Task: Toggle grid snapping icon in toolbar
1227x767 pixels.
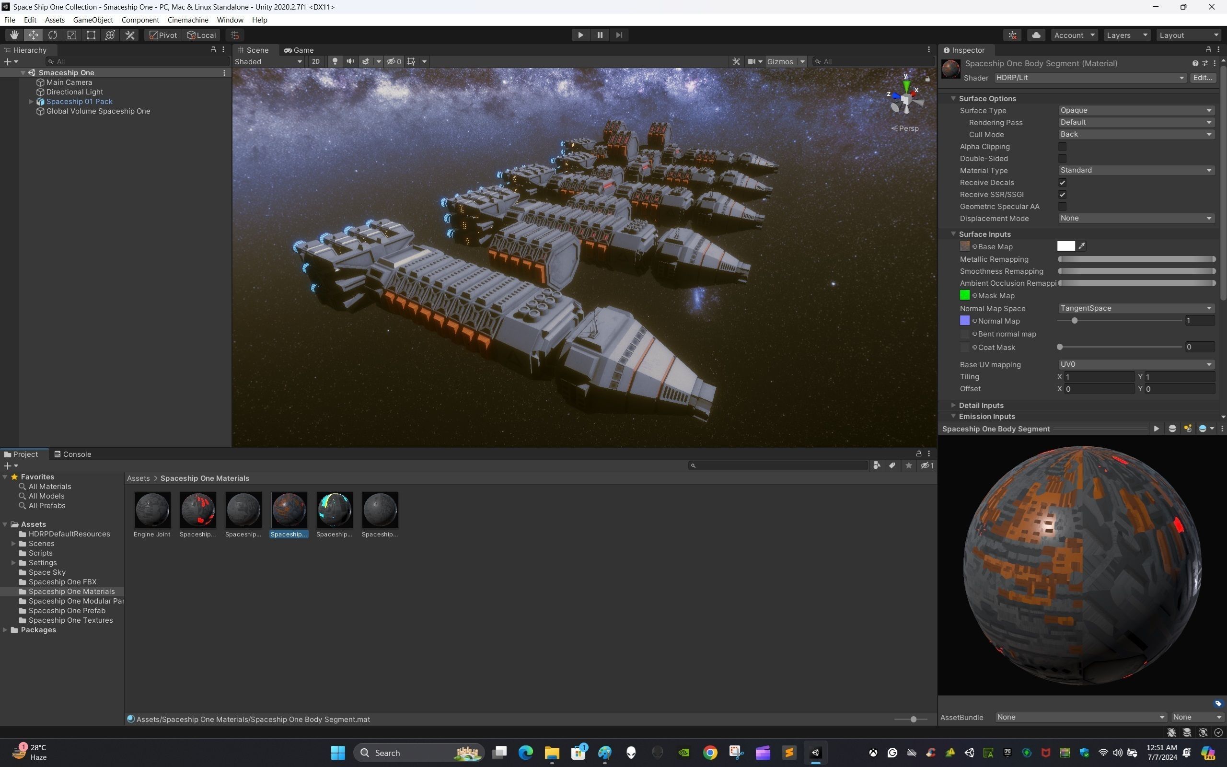Action: tap(235, 35)
